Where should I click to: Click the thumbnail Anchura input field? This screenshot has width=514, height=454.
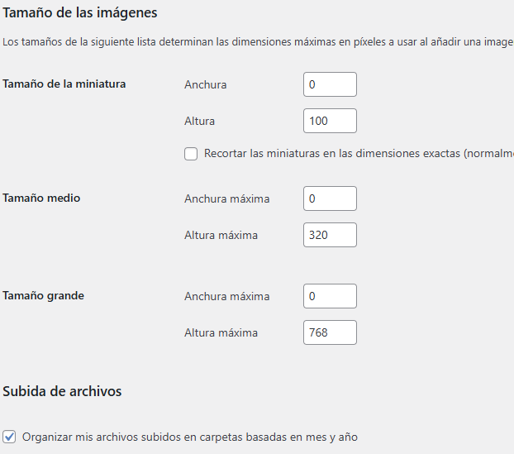330,84
